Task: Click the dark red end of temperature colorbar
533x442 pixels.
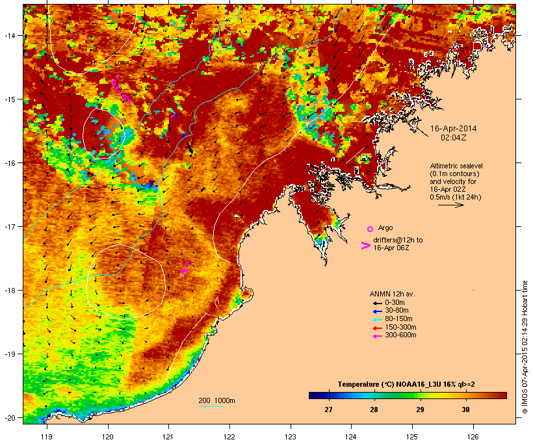Action: click(x=502, y=395)
